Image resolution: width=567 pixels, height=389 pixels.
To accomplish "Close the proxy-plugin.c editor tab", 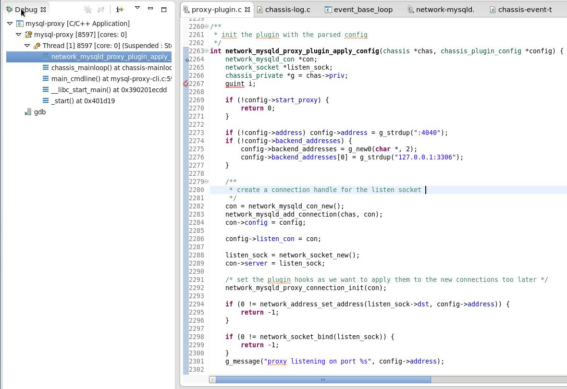I will tap(247, 10).
